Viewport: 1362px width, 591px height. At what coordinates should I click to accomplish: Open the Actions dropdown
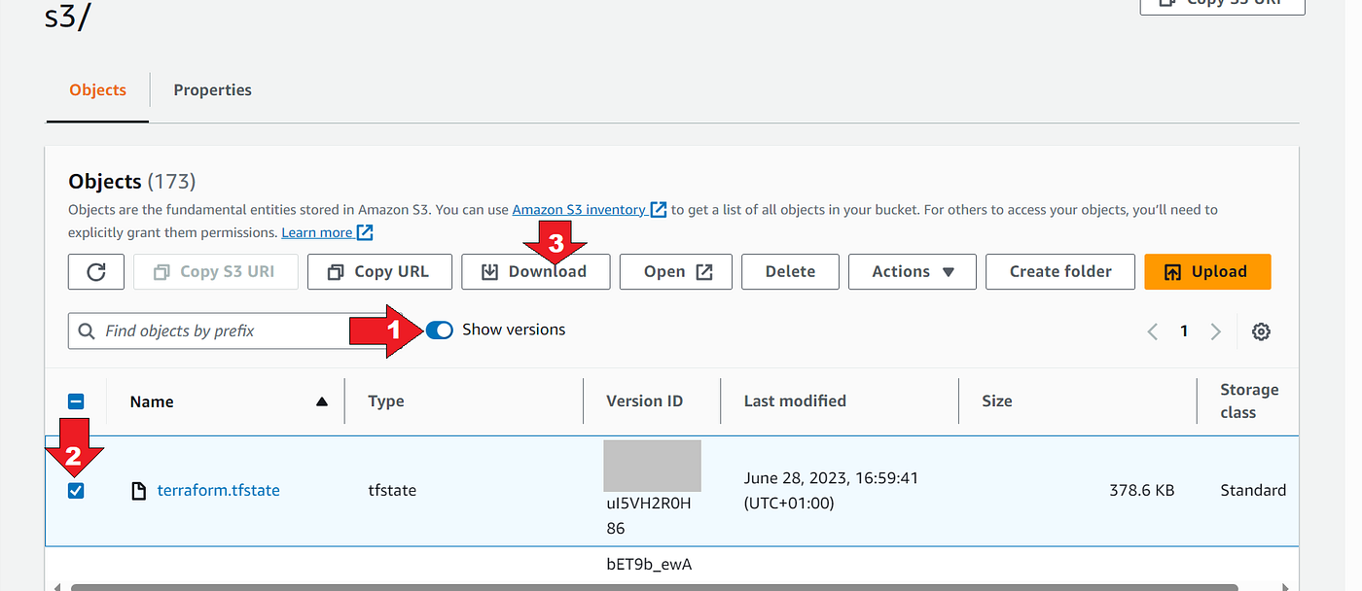tap(913, 272)
